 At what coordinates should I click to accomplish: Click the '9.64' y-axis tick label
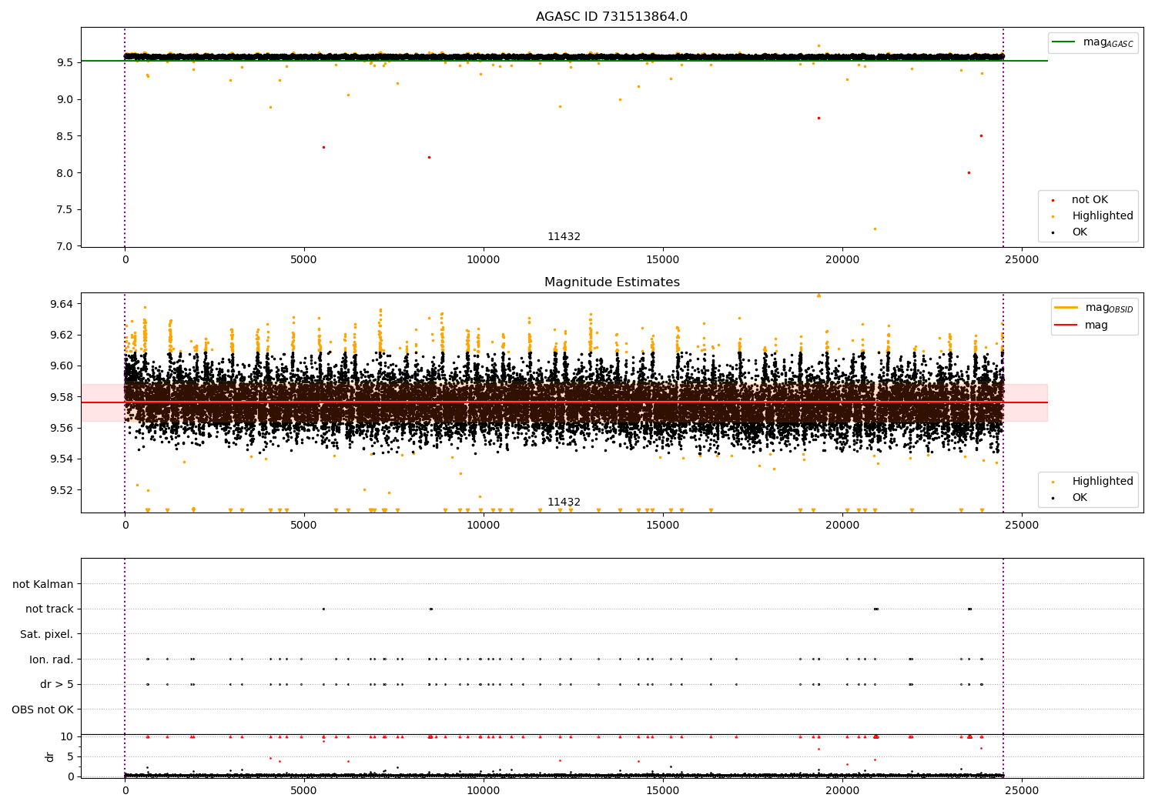pos(62,304)
